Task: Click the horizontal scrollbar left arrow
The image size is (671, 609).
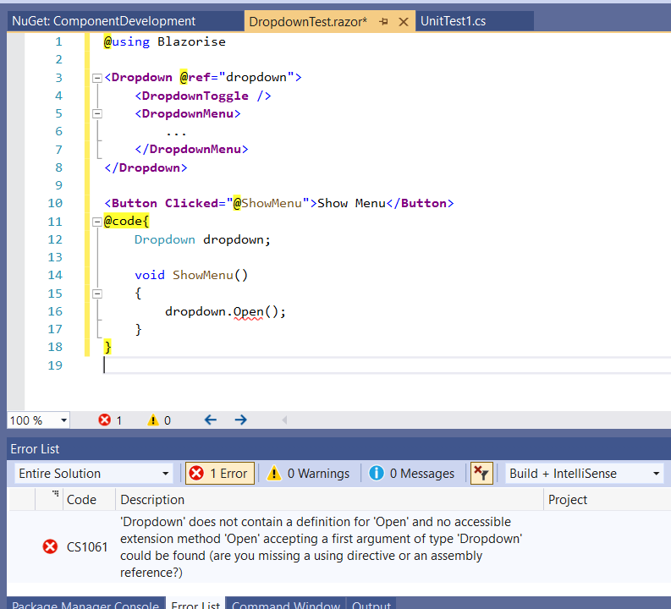Action: coord(284,420)
